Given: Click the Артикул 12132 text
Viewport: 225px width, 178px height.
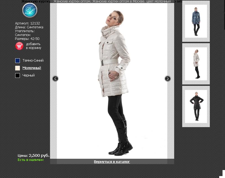Looking at the screenshot, I should [28, 23].
